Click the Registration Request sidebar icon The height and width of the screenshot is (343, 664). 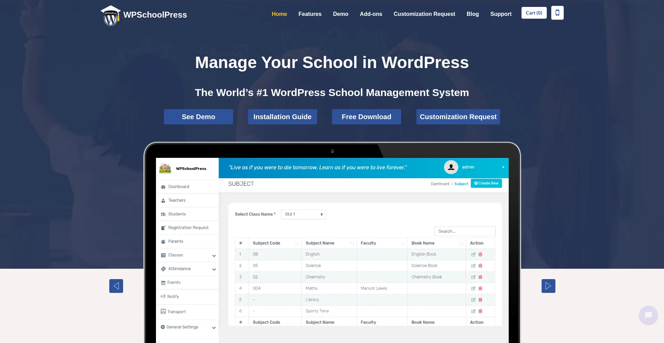pos(163,228)
